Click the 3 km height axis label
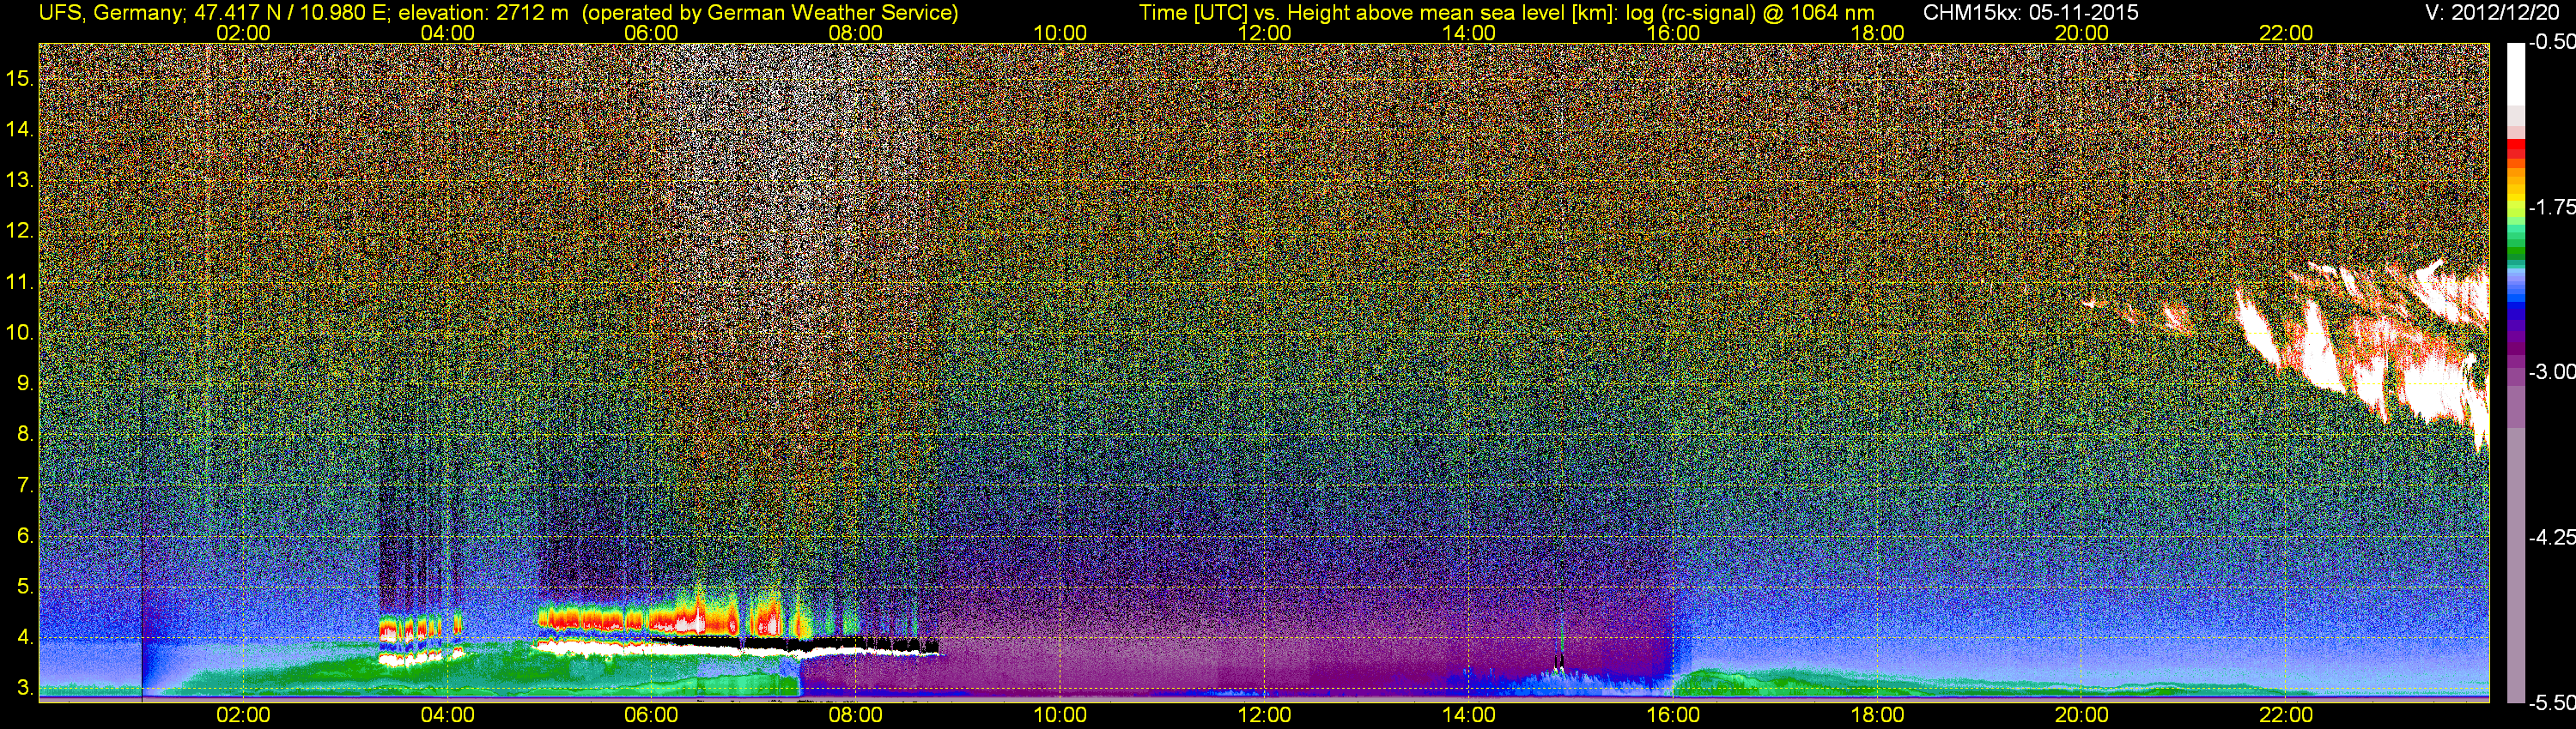Screen dimensions: 2576x729 25,688
